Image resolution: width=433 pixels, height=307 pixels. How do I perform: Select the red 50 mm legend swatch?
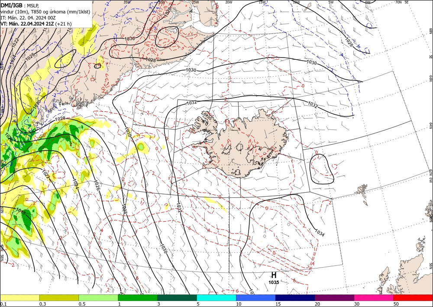(x=413, y=297)
